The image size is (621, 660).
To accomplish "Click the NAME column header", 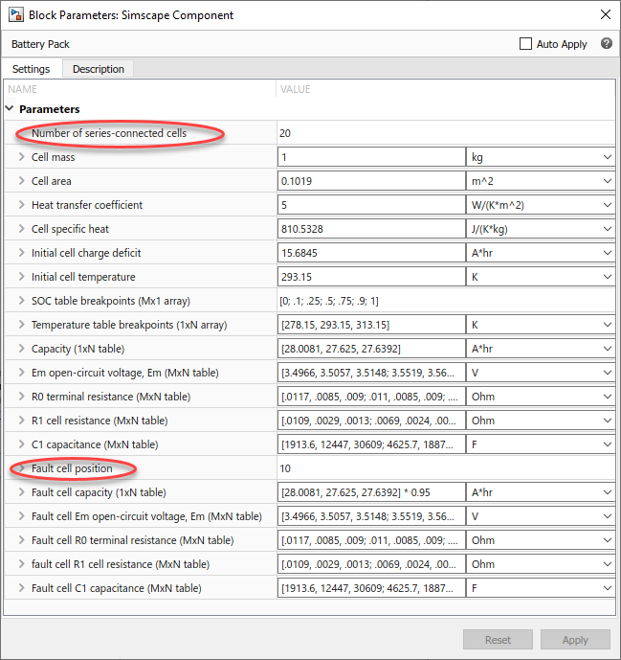I will coord(22,89).
